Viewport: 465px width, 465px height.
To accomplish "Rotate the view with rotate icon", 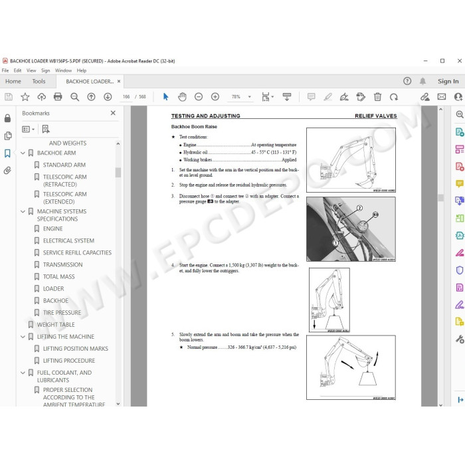I will click(x=394, y=97).
